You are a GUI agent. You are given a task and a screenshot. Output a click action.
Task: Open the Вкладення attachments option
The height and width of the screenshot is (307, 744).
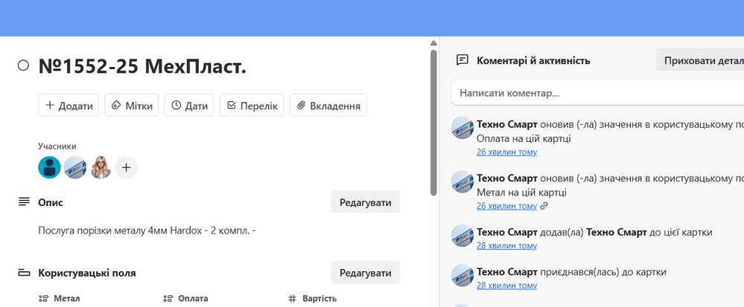(328, 106)
